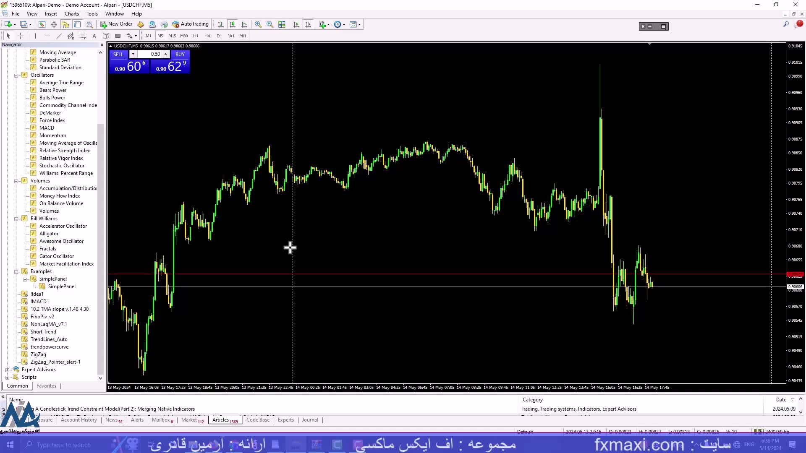806x453 pixels.
Task: Zoom in on the chart
Action: click(x=258, y=24)
